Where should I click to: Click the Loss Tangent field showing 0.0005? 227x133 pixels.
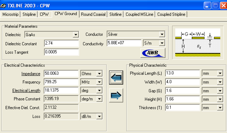(61, 52)
